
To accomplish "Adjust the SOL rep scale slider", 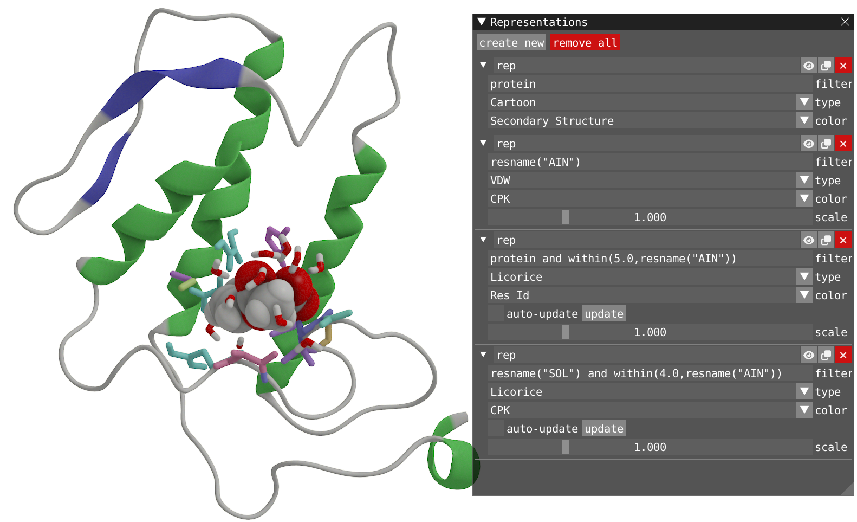I will coord(650,447).
